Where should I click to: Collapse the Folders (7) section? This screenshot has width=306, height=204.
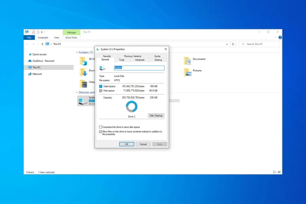click(x=76, y=52)
